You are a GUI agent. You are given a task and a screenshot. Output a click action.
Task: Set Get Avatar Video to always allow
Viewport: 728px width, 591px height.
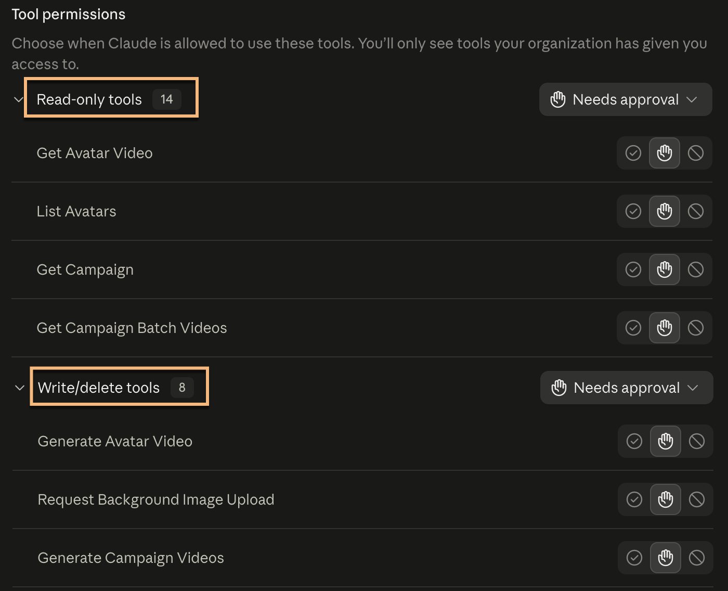pyautogui.click(x=633, y=153)
